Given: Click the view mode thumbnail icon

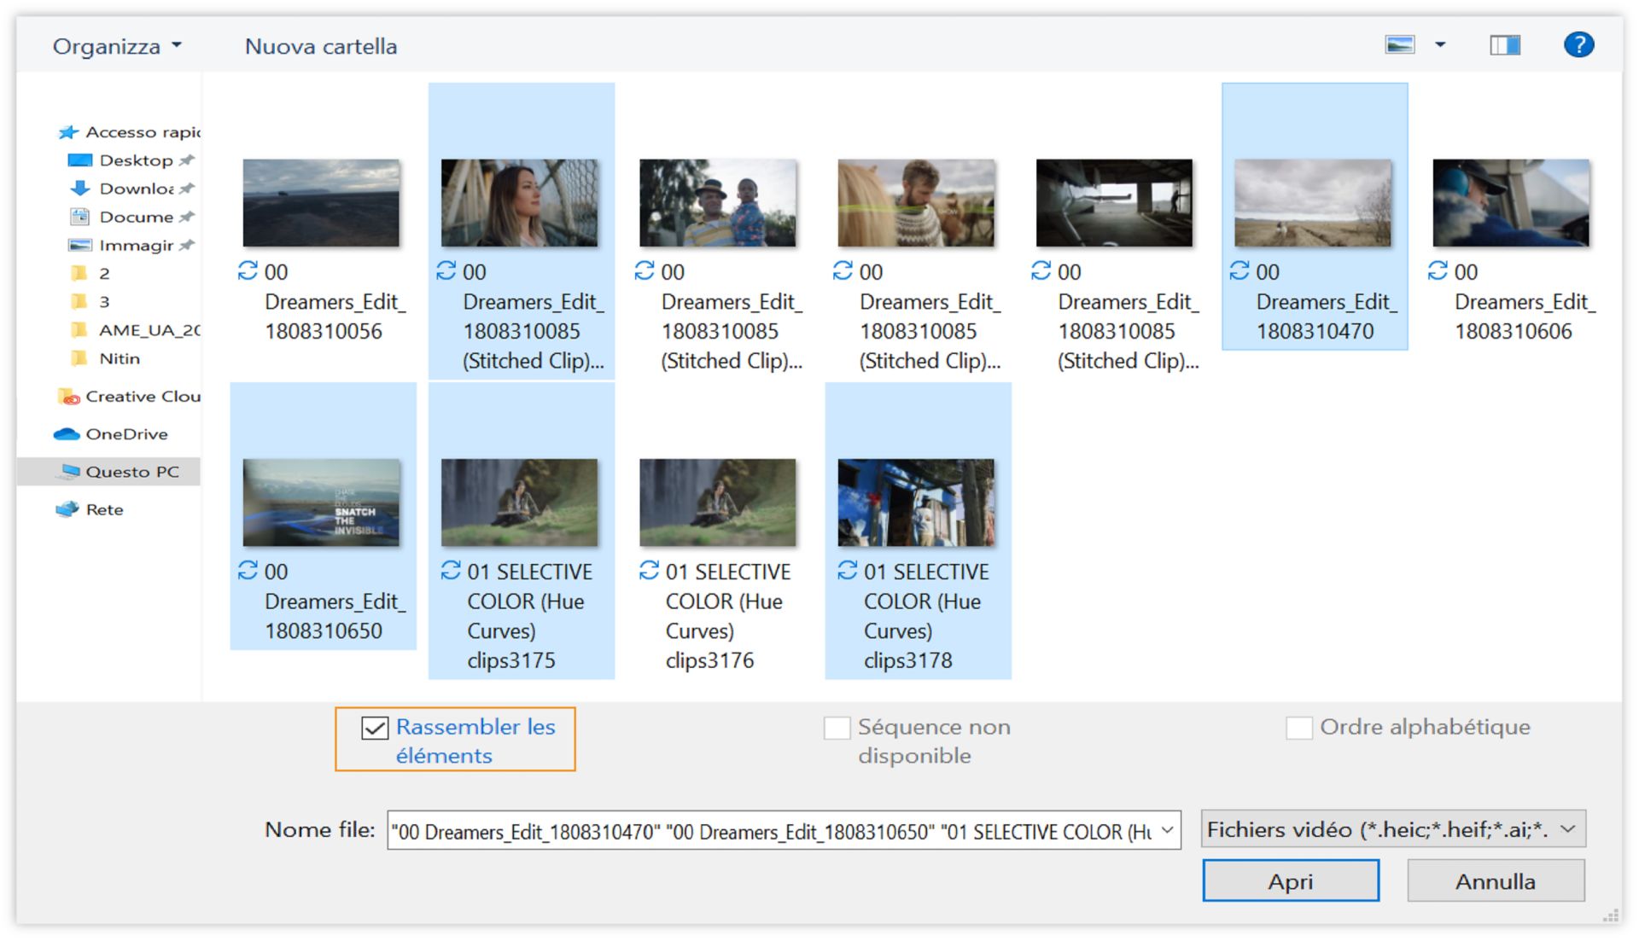Looking at the screenshot, I should point(1399,44).
